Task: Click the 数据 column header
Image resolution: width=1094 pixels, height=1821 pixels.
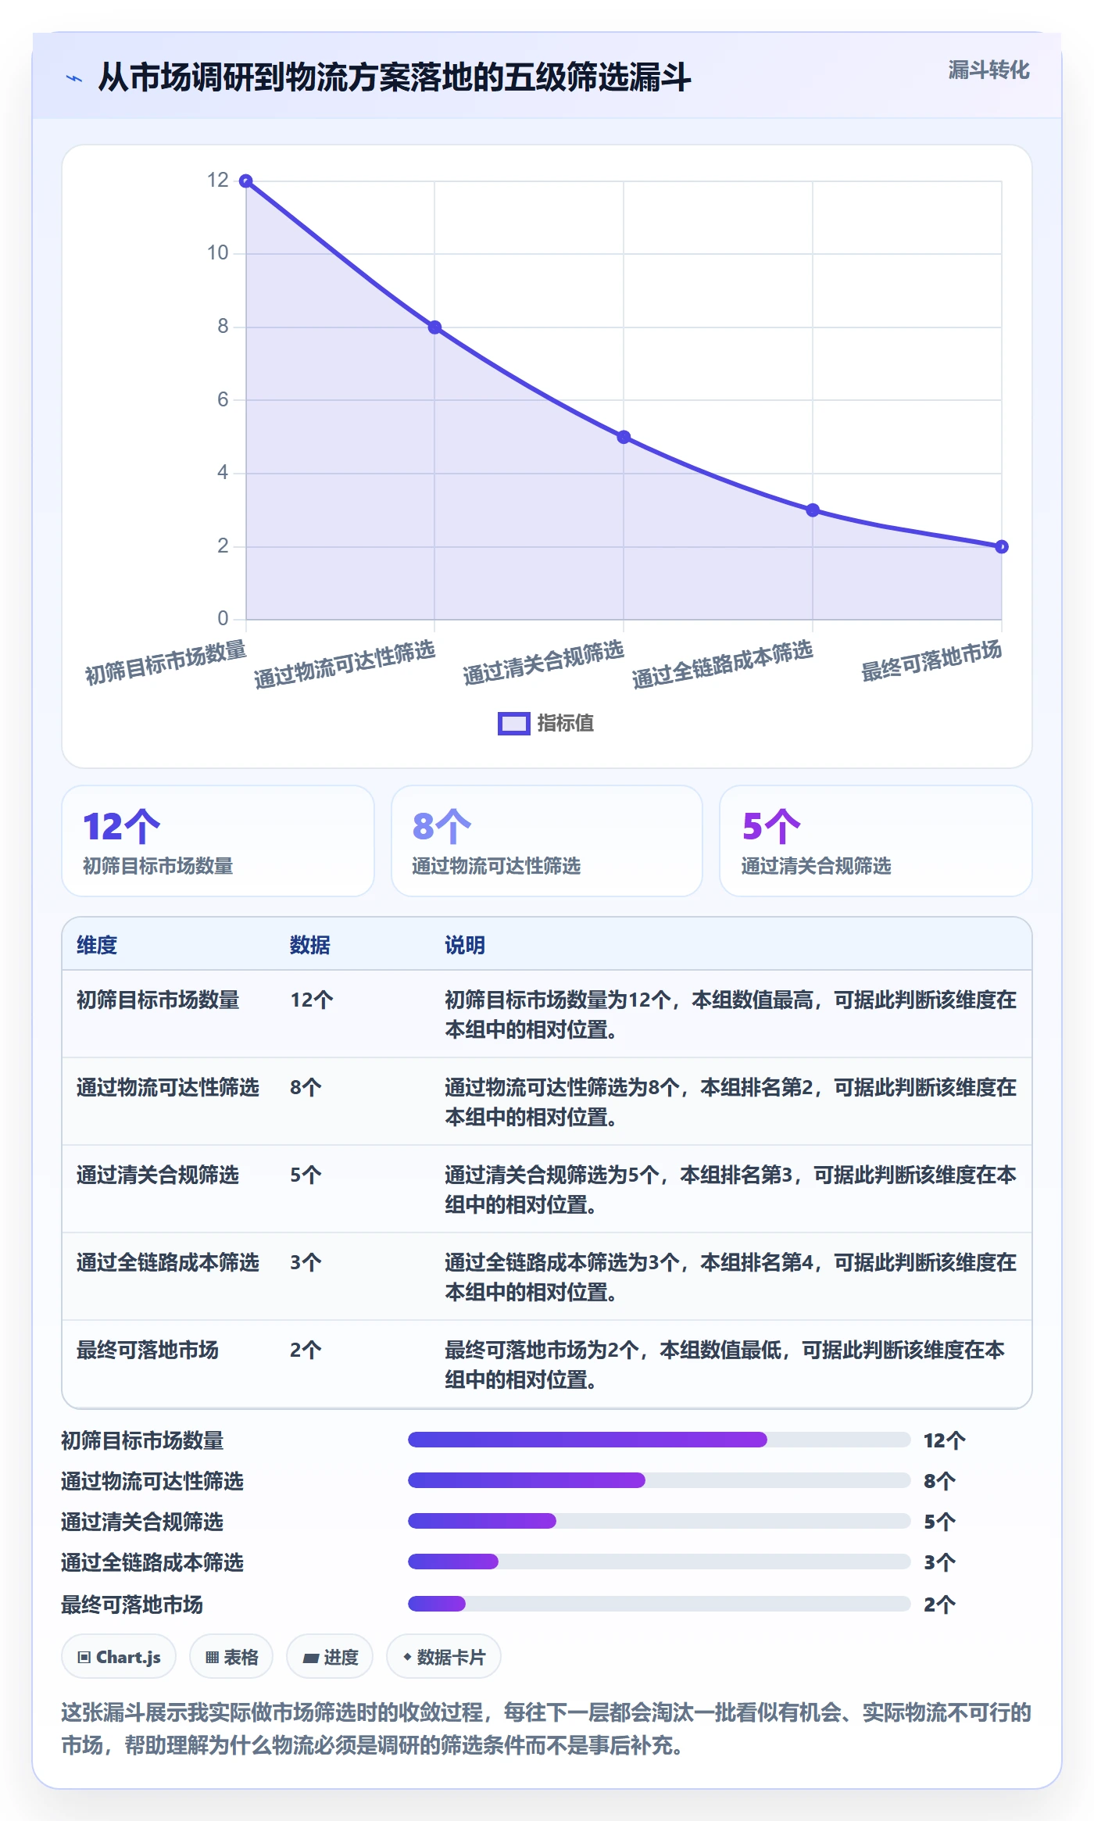Action: [310, 945]
